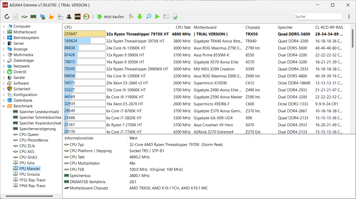Image resolution: width=356 pixels, height=199 pixels.
Task: Click the magnifier search icon in toolbar
Action: tap(149, 17)
